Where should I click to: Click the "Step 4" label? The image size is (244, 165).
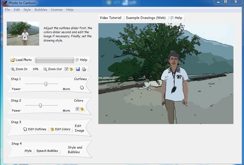(16, 144)
